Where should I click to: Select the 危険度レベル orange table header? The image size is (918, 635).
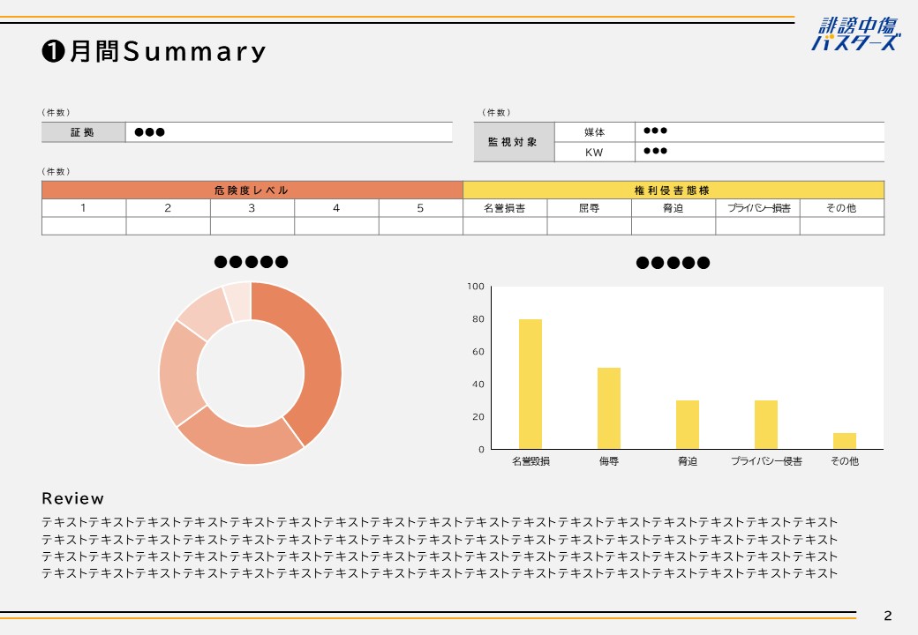[252, 190]
